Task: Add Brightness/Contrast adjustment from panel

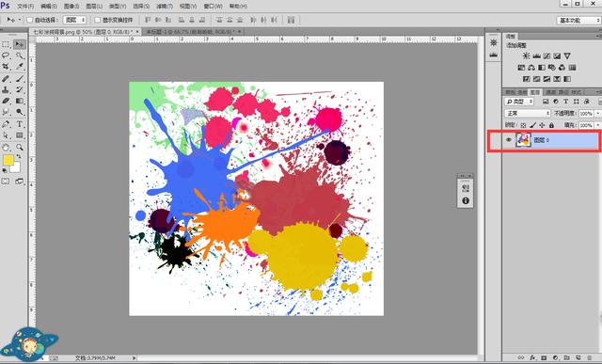Action: [526, 55]
